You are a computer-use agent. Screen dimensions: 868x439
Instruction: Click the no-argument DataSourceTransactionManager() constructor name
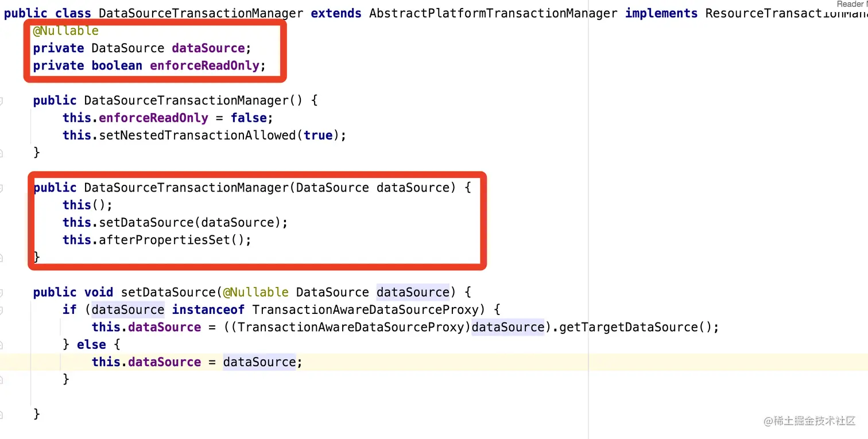click(187, 100)
